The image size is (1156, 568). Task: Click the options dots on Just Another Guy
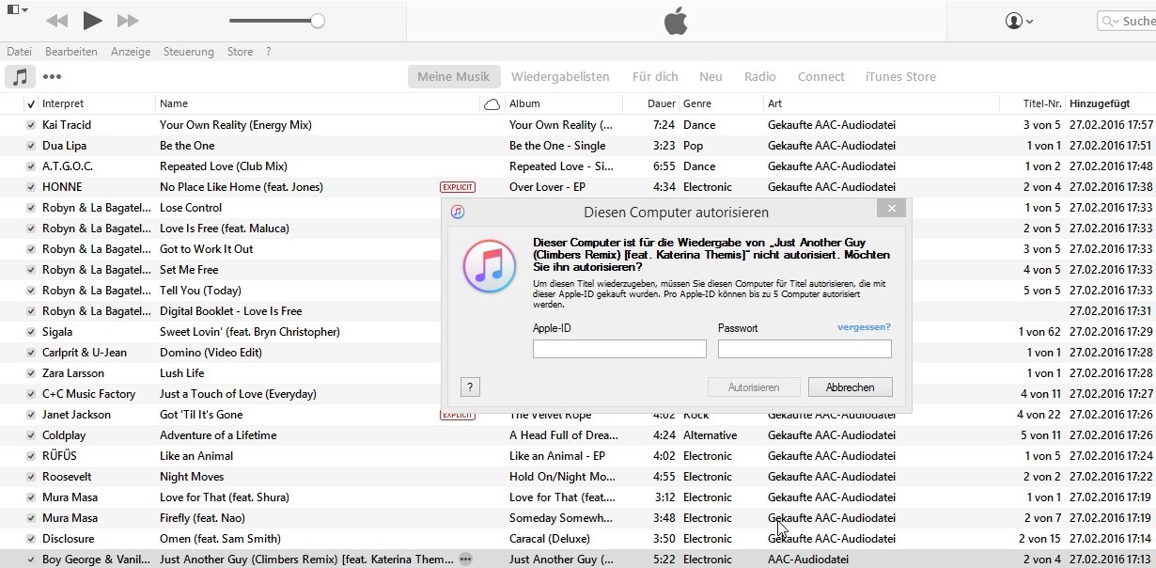point(466,560)
